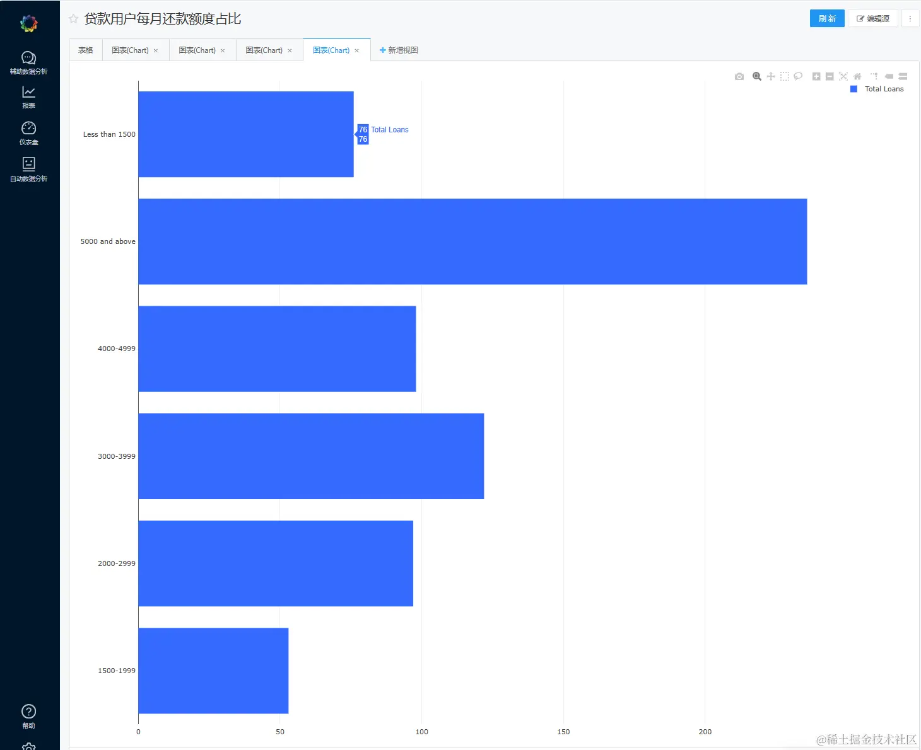Click the query title 贷款用户每月还款额度占比
The image size is (921, 750).
pyautogui.click(x=163, y=19)
